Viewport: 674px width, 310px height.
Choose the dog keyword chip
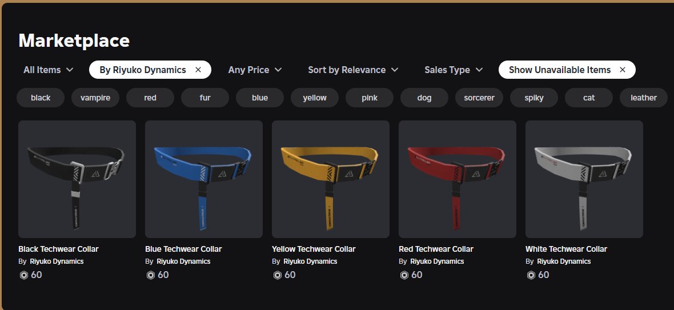pos(424,98)
